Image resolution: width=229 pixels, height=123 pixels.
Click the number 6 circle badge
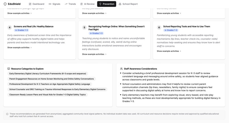point(159,28)
